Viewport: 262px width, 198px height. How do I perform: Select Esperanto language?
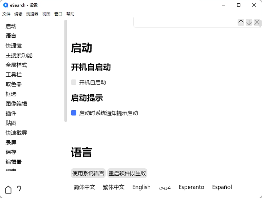pos(192,187)
